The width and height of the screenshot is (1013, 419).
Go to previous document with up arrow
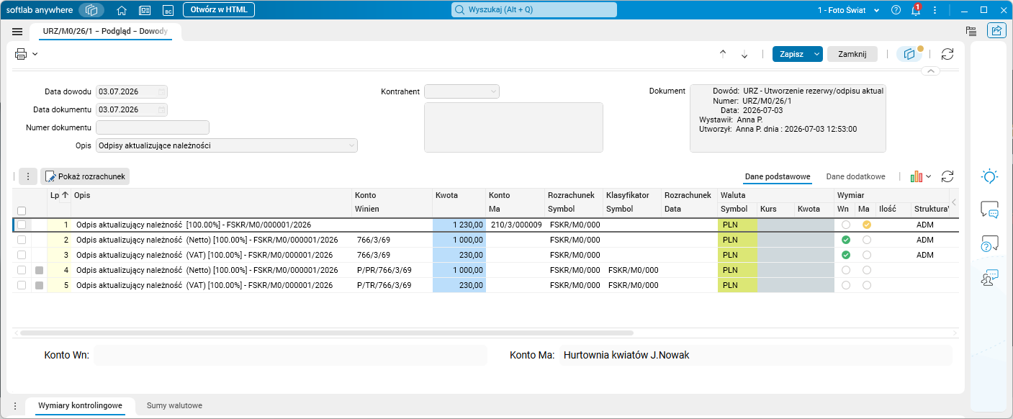click(x=723, y=54)
